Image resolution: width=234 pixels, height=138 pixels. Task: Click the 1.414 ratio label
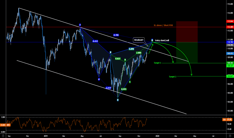click(x=108, y=88)
